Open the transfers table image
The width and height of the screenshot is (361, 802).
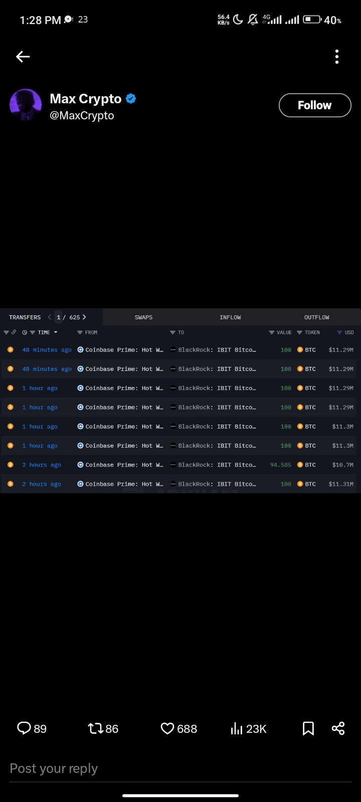coord(180,401)
